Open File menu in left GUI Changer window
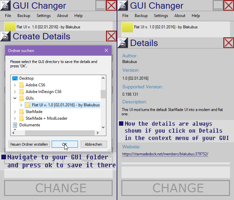 click(x=8, y=16)
